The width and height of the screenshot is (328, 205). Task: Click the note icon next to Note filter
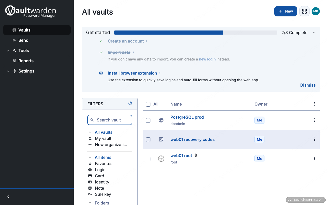[90, 188]
